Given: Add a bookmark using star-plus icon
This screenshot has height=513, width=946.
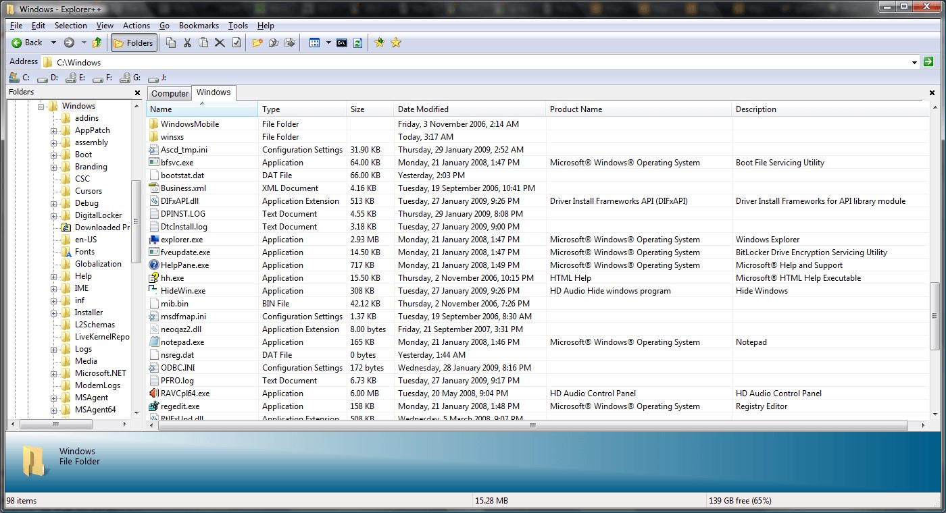Looking at the screenshot, I should point(380,43).
